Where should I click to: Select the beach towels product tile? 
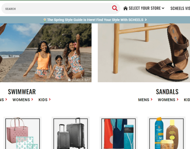(x=119, y=133)
